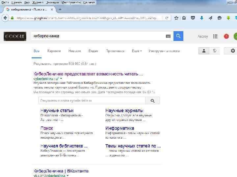Screen dimensions: 237x177
Task: Open КиберЛенинка предоставляет возможность читать result
Action: coord(88,74)
